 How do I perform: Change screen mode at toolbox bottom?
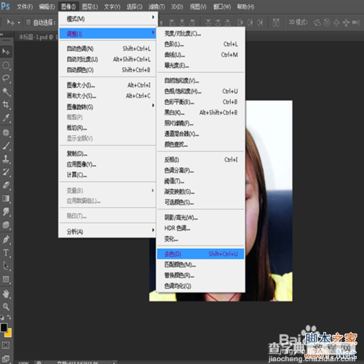6,358
